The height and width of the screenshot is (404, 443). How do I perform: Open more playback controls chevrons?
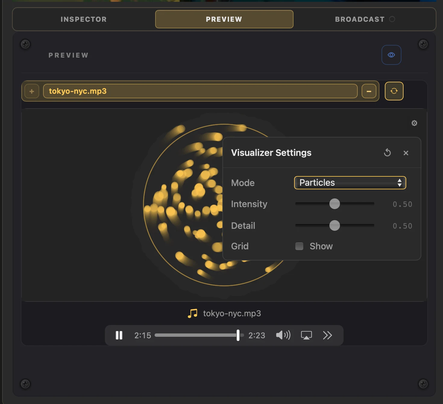pyautogui.click(x=327, y=335)
